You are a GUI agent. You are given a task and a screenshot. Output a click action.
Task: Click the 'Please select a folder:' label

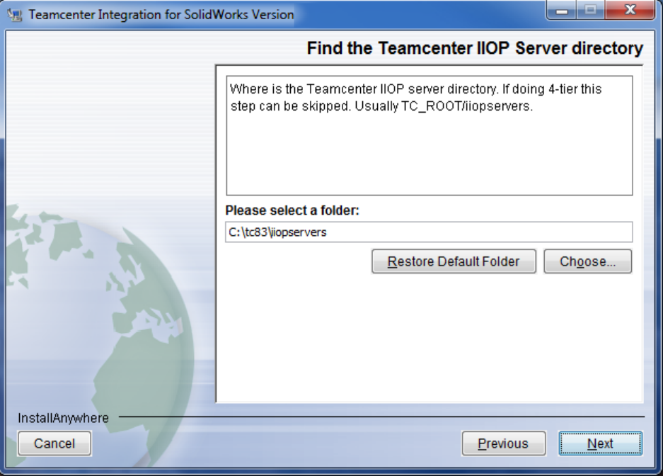click(292, 210)
